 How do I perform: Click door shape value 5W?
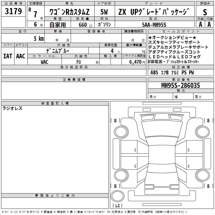pyautogui.click(x=104, y=12)
